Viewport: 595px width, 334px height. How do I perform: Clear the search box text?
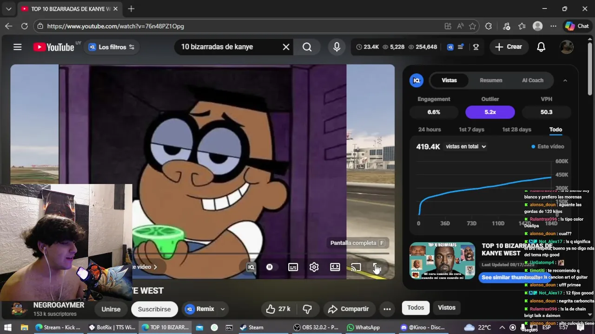point(286,47)
